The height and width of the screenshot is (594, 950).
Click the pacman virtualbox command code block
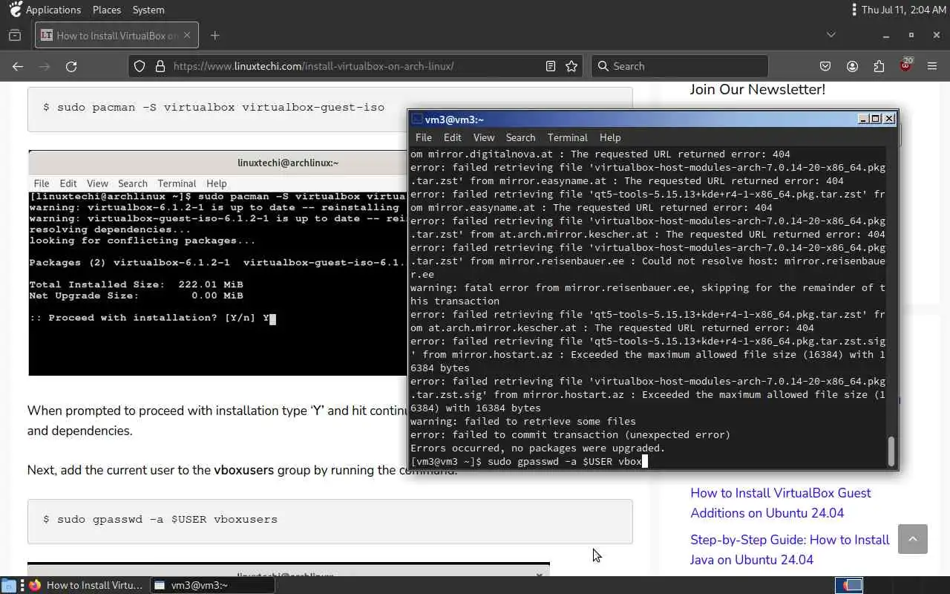coord(330,108)
